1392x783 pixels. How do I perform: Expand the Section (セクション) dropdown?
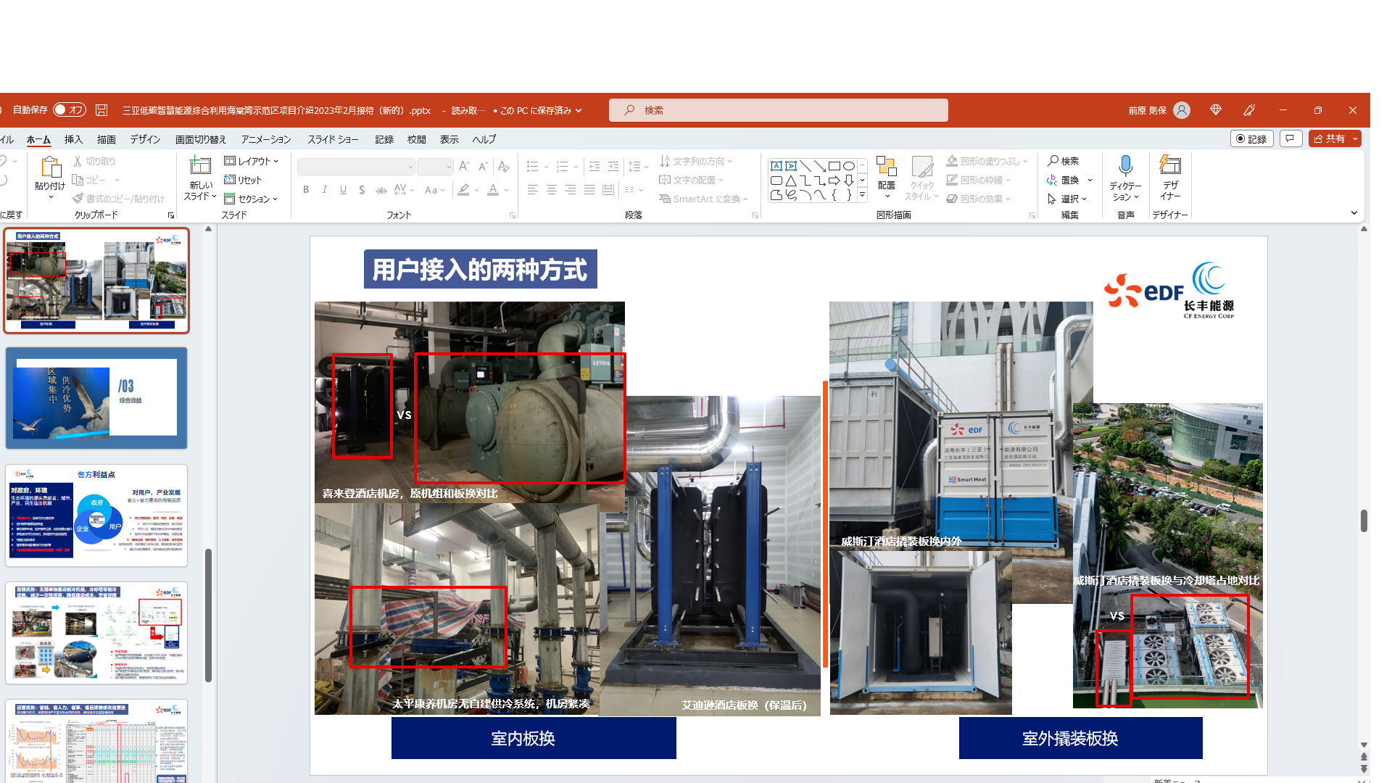[x=252, y=199]
